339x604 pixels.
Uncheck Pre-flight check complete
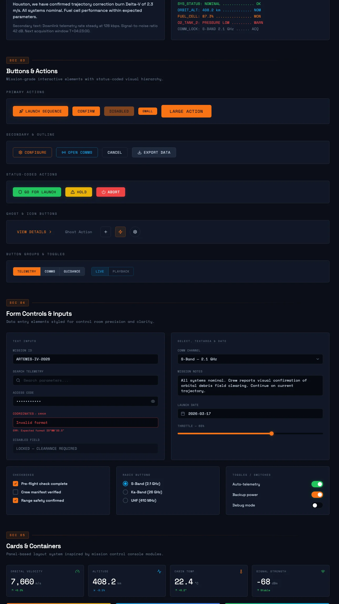(15, 484)
